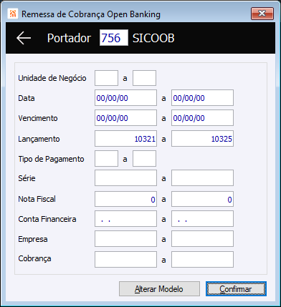This screenshot has height=307, width=281.
Task: Edit the Lançamento end value 10325
Action: click(202, 139)
